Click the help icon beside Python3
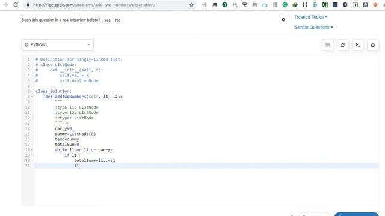Screen dimensions: 385x216 click(x=26, y=45)
